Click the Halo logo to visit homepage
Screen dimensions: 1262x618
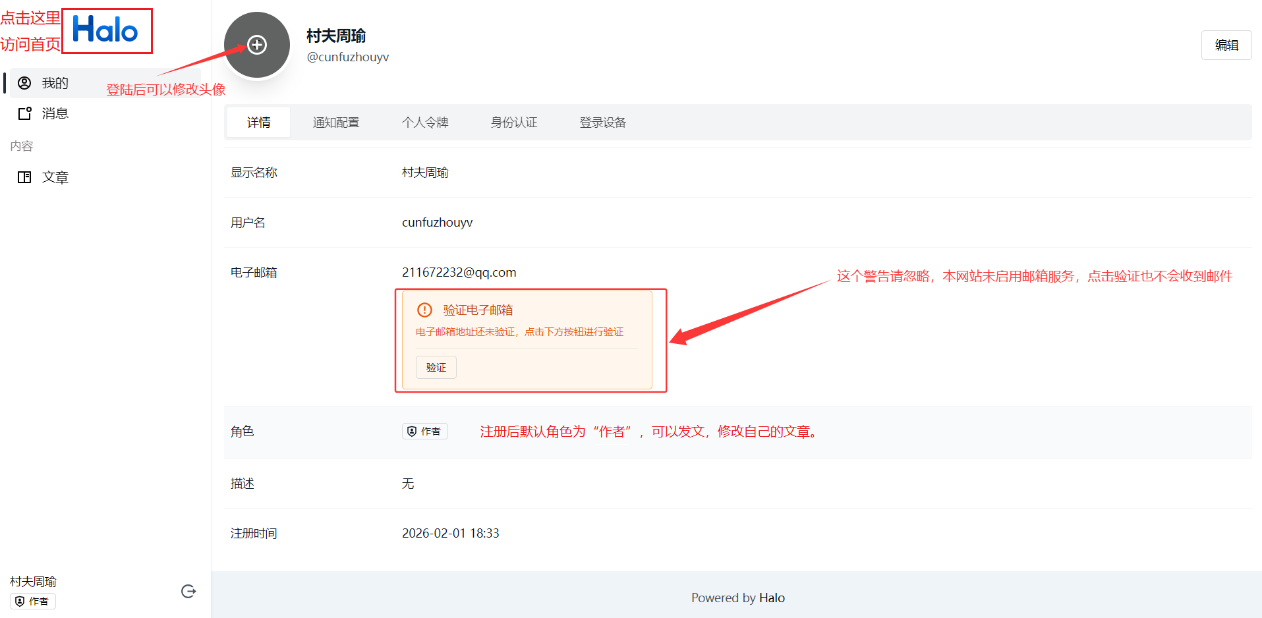[x=105, y=30]
